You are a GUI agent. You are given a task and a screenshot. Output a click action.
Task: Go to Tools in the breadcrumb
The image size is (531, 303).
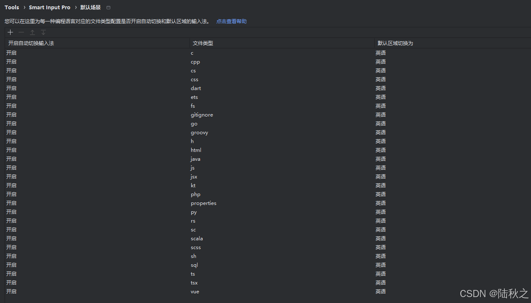click(12, 8)
